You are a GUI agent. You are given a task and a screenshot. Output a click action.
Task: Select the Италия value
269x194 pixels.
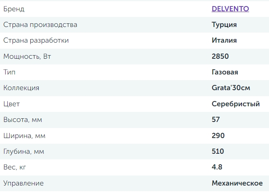(x=224, y=40)
